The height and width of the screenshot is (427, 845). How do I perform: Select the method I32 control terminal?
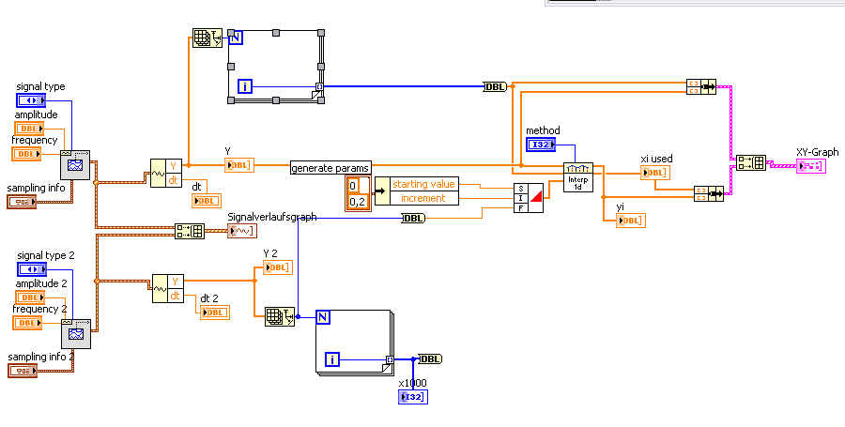tap(541, 145)
